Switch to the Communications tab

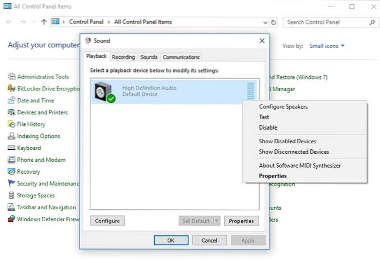click(x=181, y=57)
